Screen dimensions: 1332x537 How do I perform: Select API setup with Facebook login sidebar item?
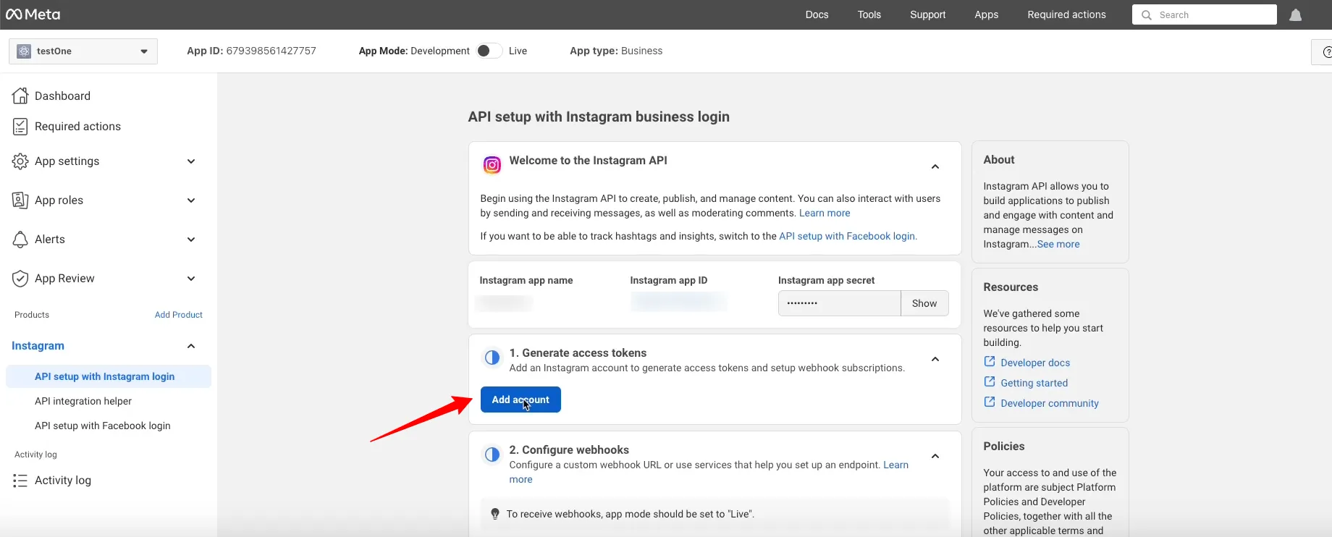click(x=103, y=426)
